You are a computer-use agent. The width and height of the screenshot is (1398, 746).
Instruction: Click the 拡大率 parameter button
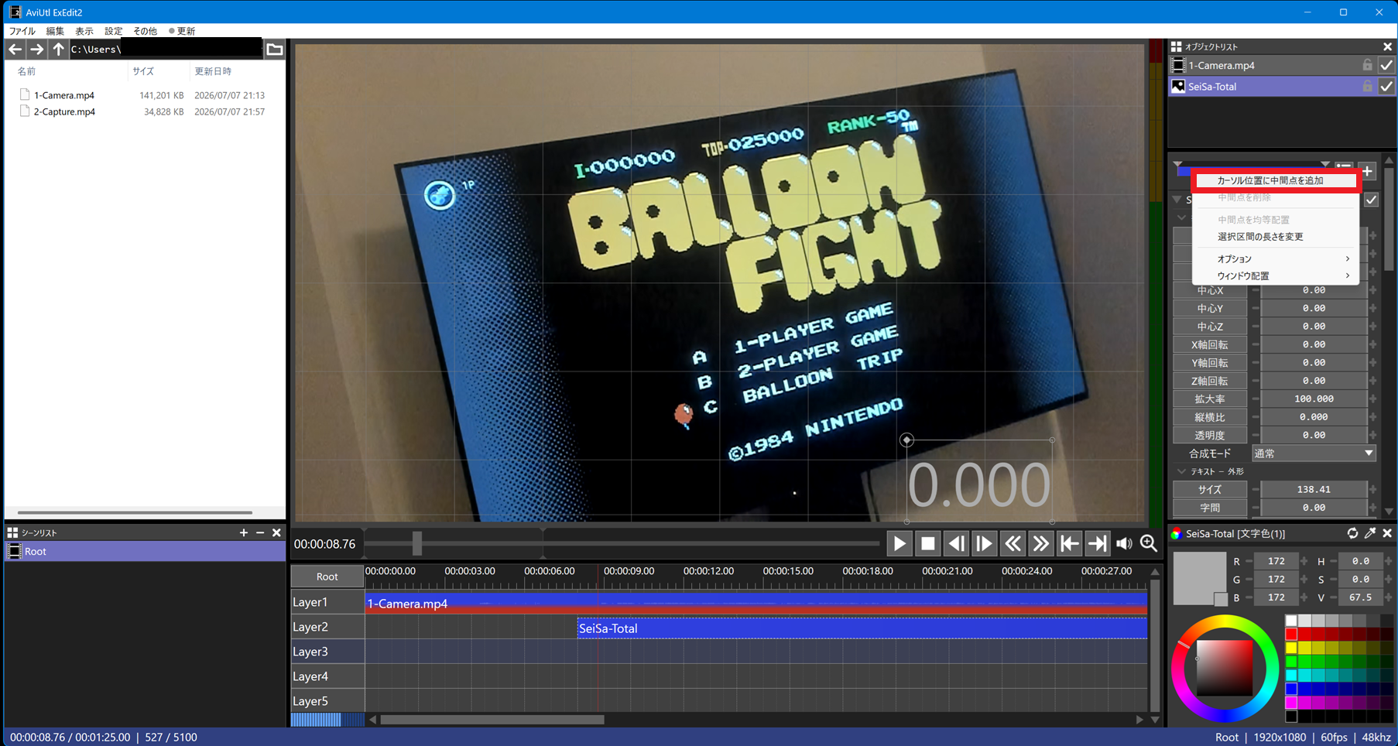coord(1210,399)
